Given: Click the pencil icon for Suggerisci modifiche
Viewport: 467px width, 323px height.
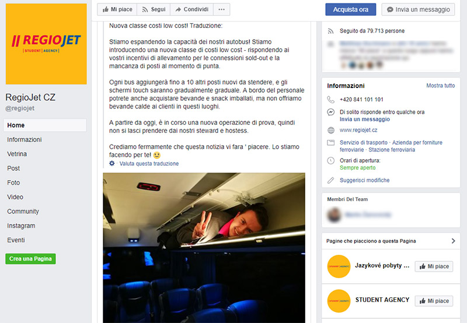Looking at the screenshot, I should (x=330, y=180).
